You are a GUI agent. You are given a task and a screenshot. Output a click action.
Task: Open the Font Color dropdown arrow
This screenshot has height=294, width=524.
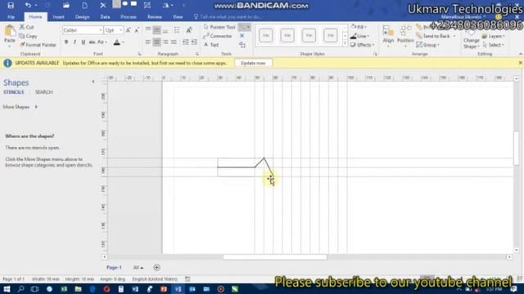tap(123, 42)
